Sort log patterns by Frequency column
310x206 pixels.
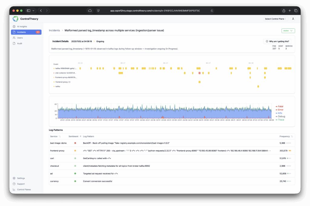[x=286, y=137]
